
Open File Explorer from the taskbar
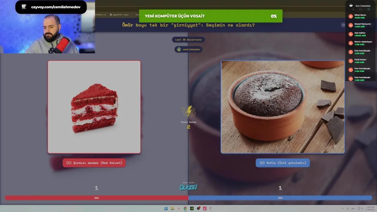pyautogui.click(x=172, y=208)
